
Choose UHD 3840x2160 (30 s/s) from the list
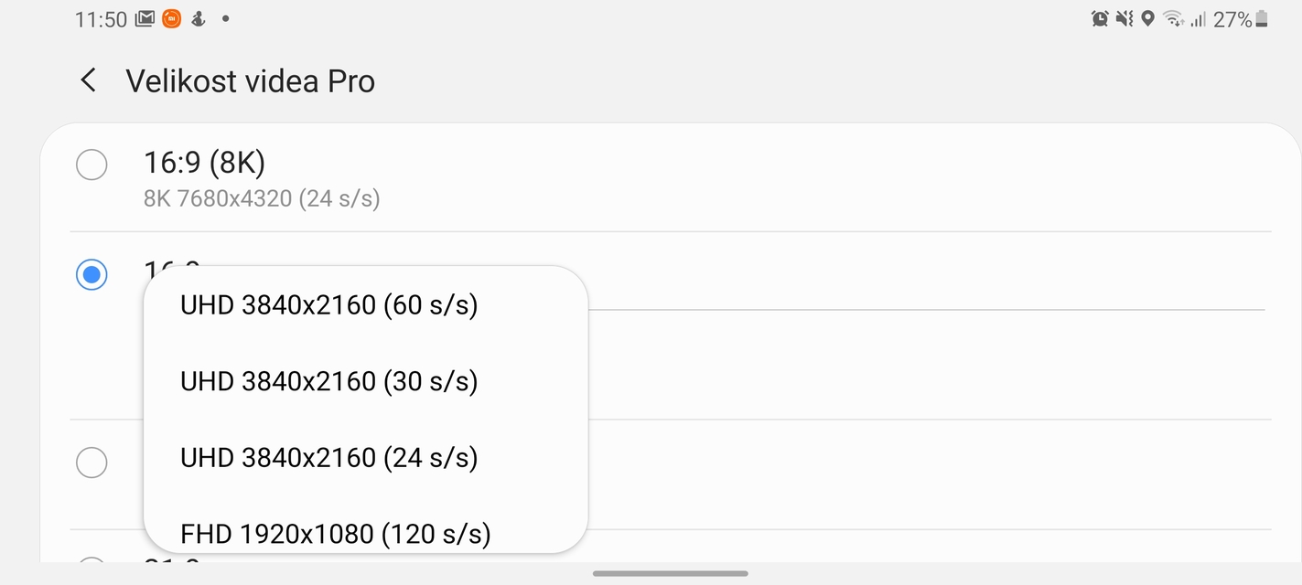(x=328, y=381)
